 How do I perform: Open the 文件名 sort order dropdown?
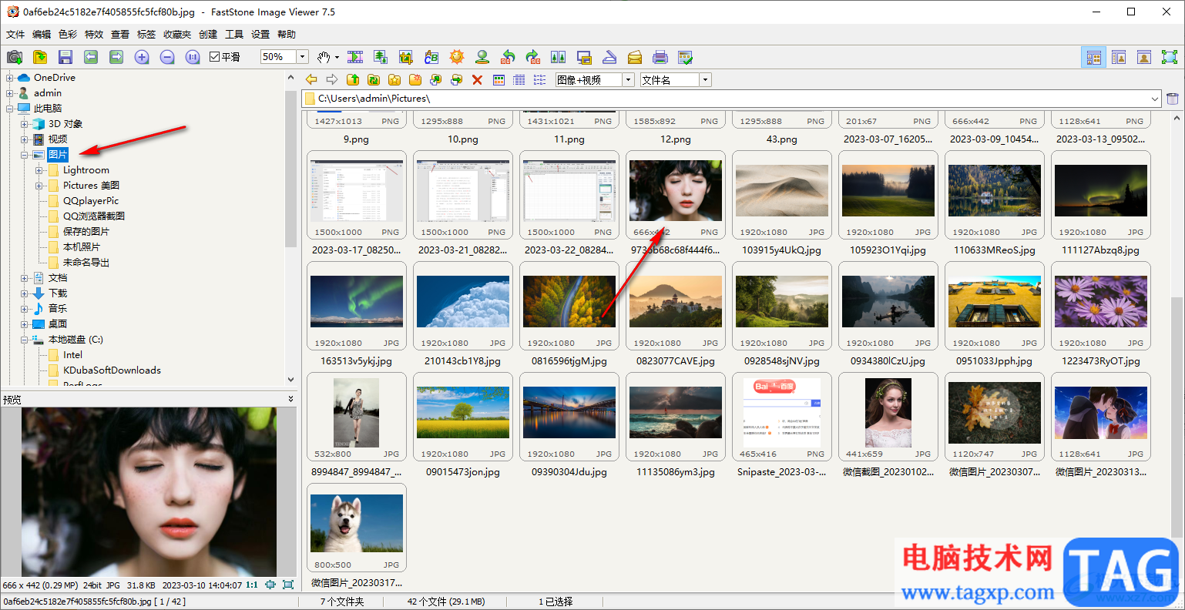tap(705, 80)
